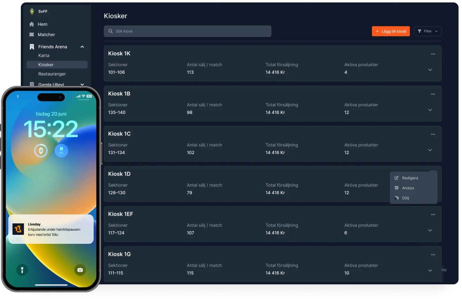The height and width of the screenshot is (302, 462).
Task: Click the SvFF logo icon
Action: (x=32, y=11)
